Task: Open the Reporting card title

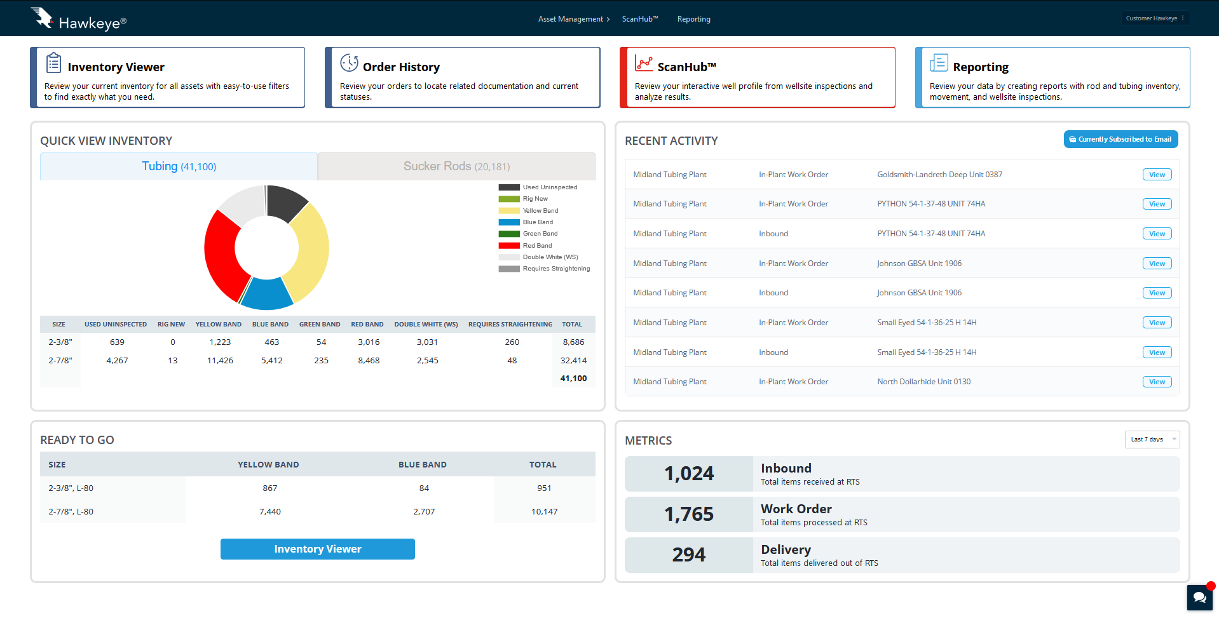Action: click(981, 67)
